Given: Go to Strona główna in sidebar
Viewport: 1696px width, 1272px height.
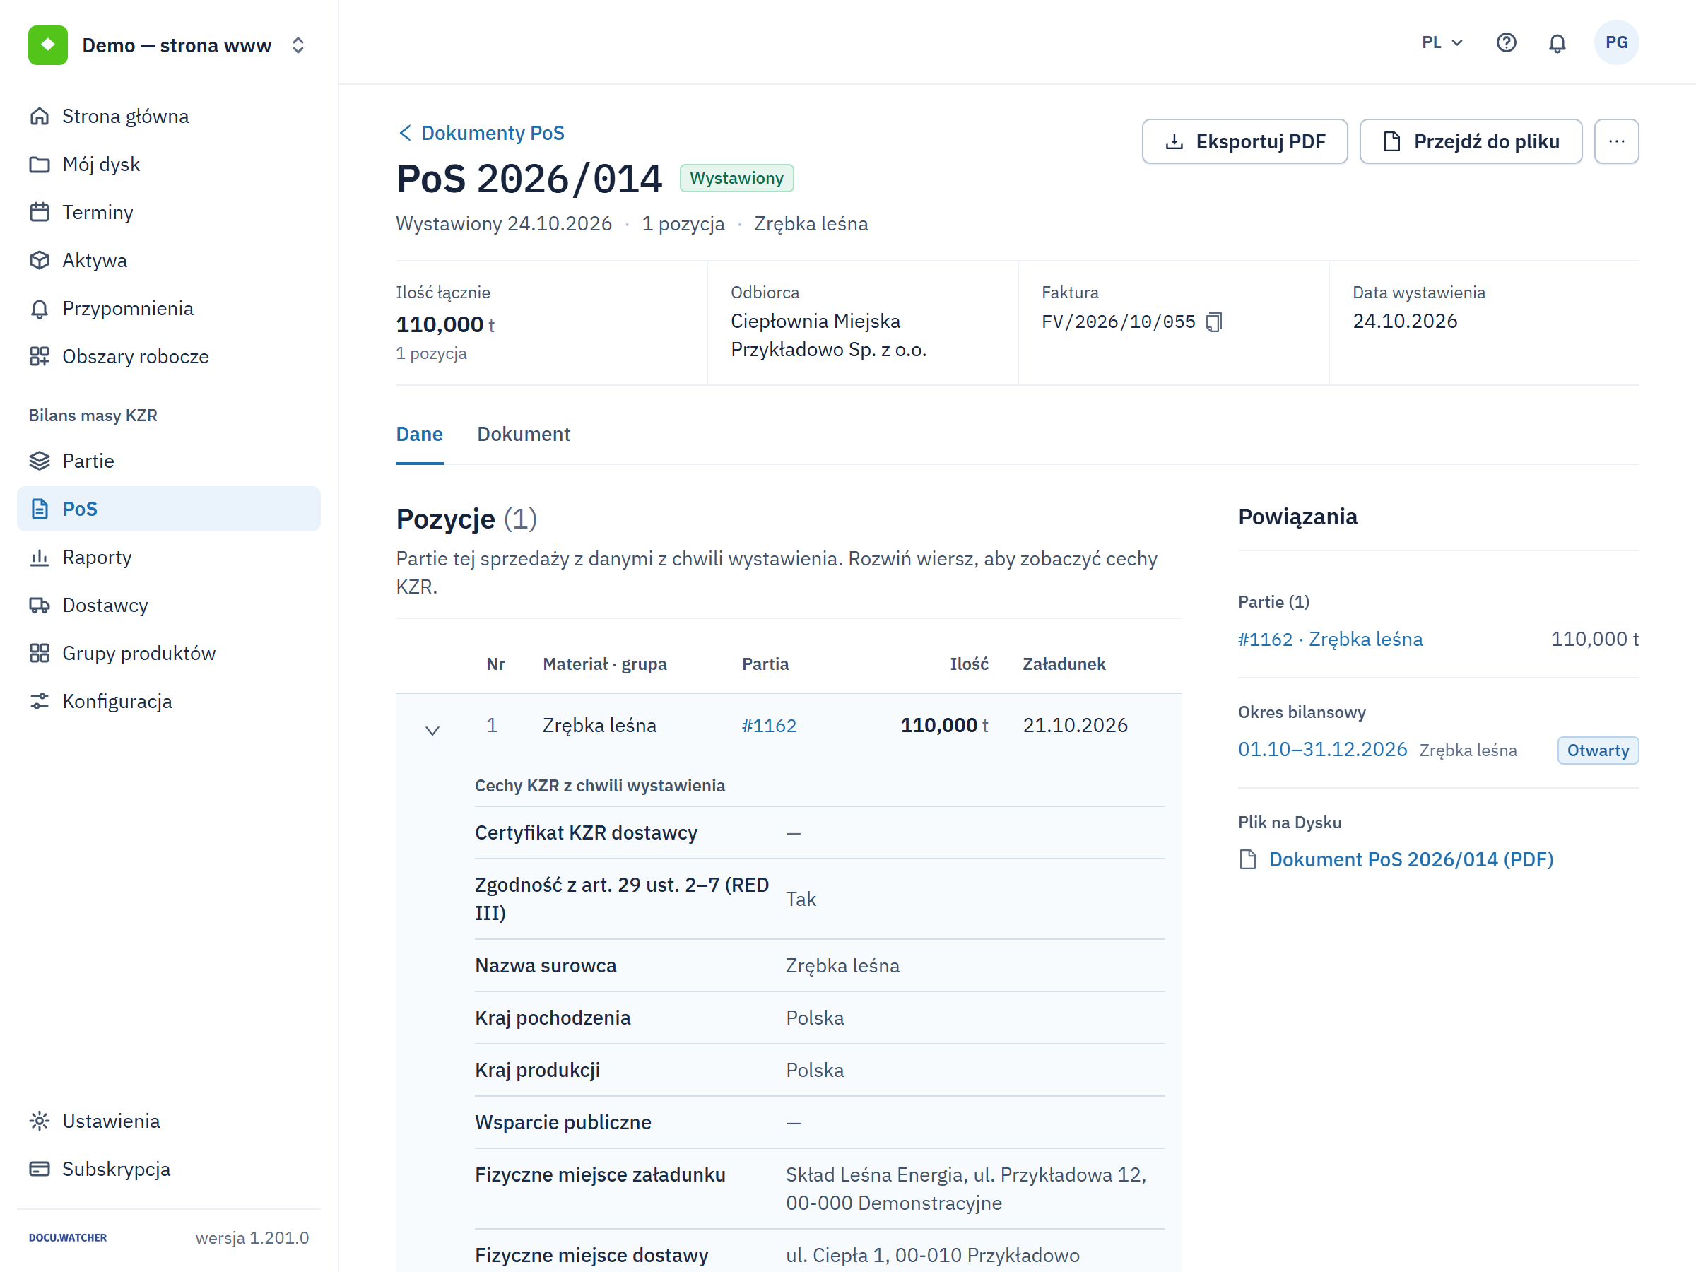Looking at the screenshot, I should [169, 116].
